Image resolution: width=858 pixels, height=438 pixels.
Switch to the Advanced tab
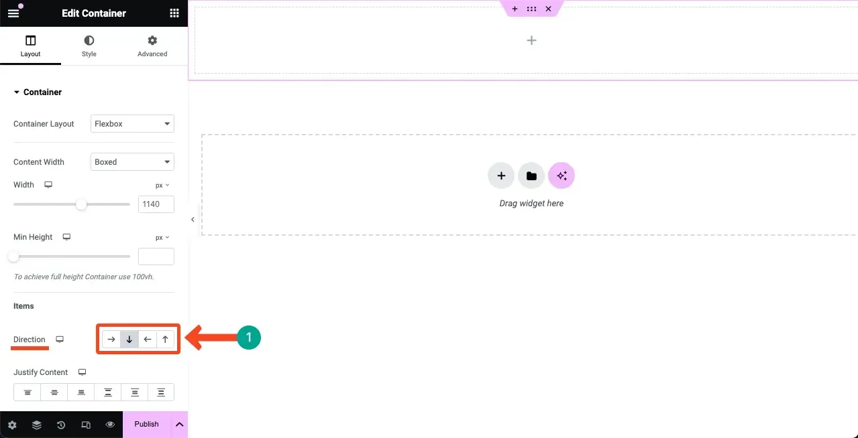tap(152, 46)
